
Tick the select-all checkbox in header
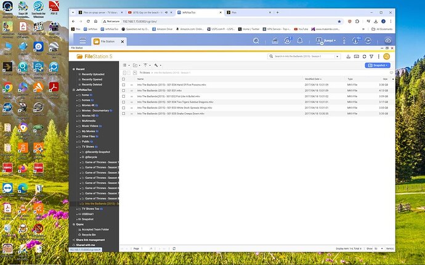tap(124, 79)
